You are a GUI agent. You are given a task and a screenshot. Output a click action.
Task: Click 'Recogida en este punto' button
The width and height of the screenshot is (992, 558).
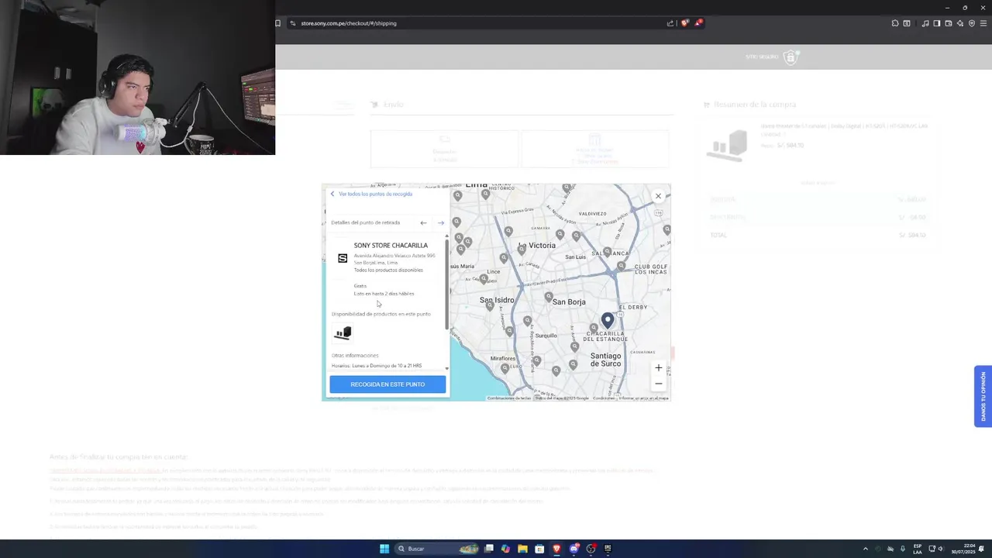tap(387, 384)
